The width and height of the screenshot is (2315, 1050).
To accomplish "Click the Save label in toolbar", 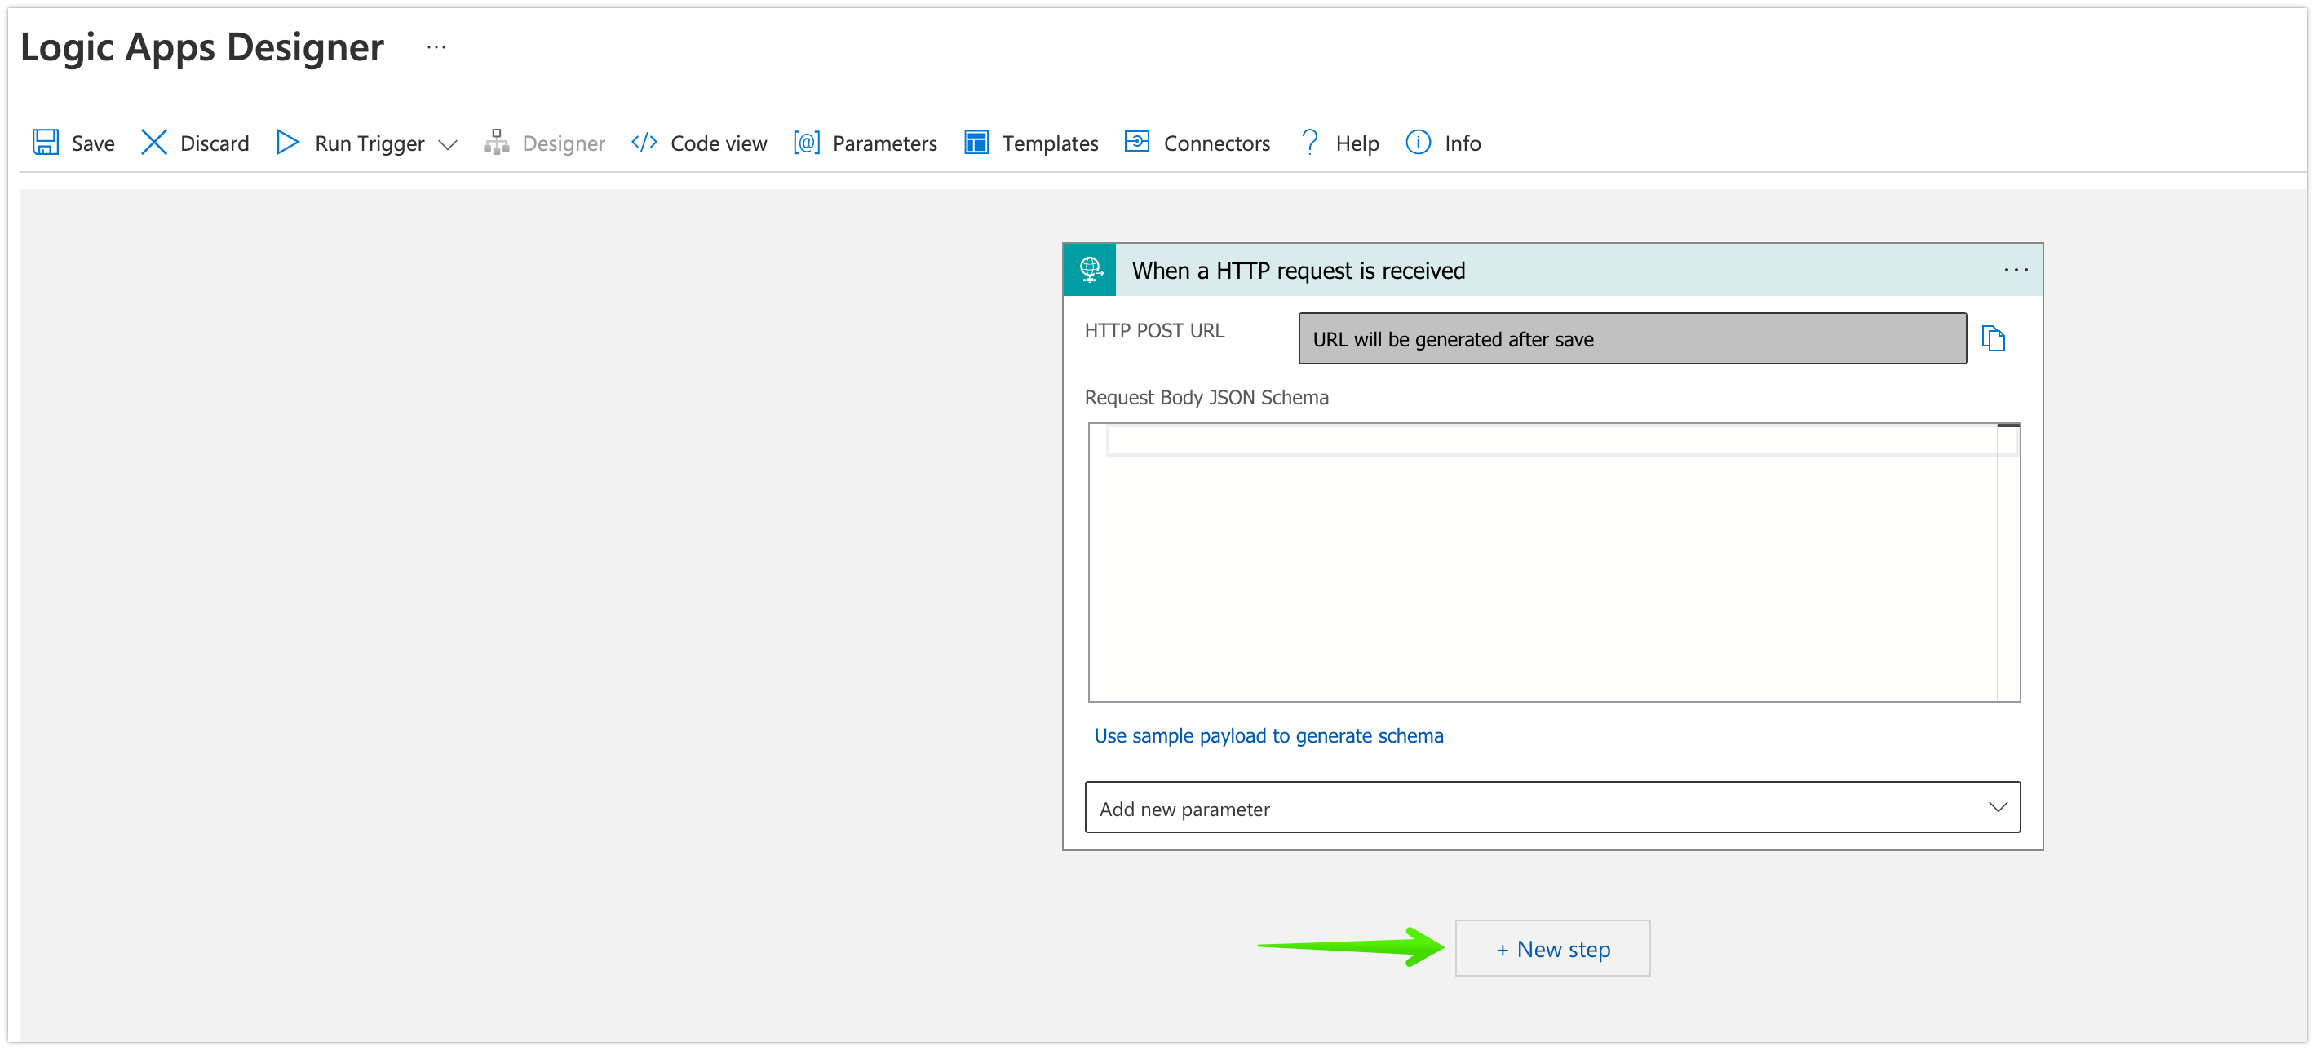I will click(x=94, y=143).
